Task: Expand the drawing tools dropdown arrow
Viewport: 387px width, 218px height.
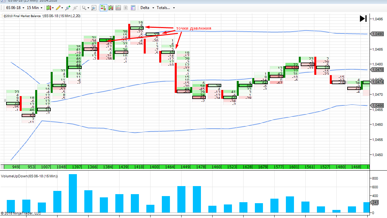Action: coord(62,8)
